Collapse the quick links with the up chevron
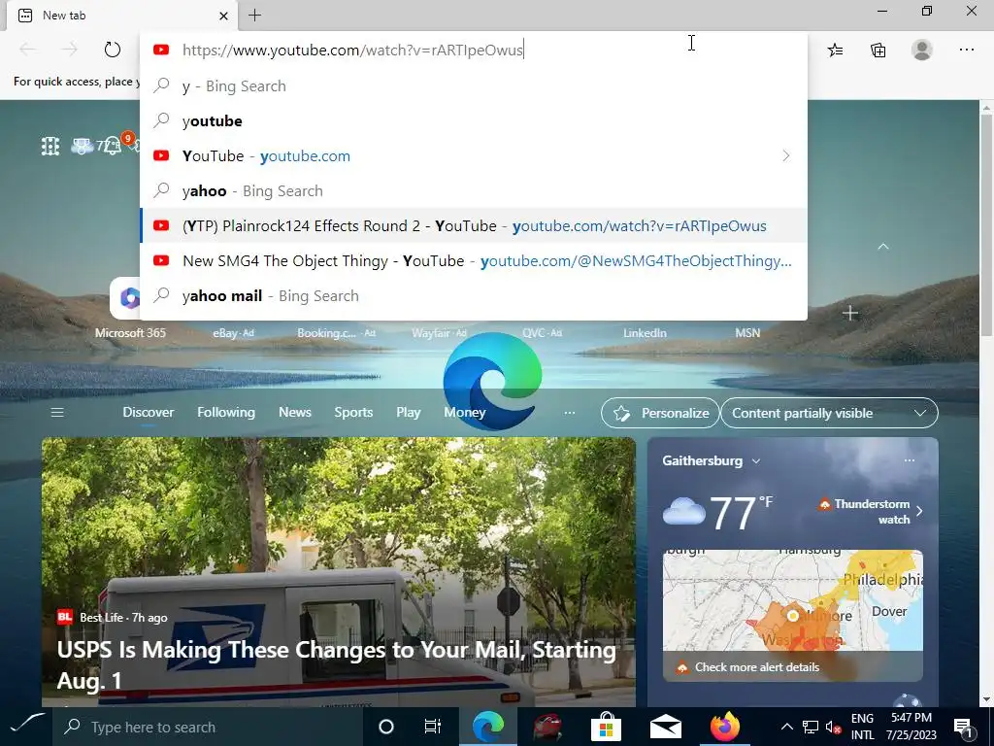Viewport: 994px width, 746px height. (883, 247)
